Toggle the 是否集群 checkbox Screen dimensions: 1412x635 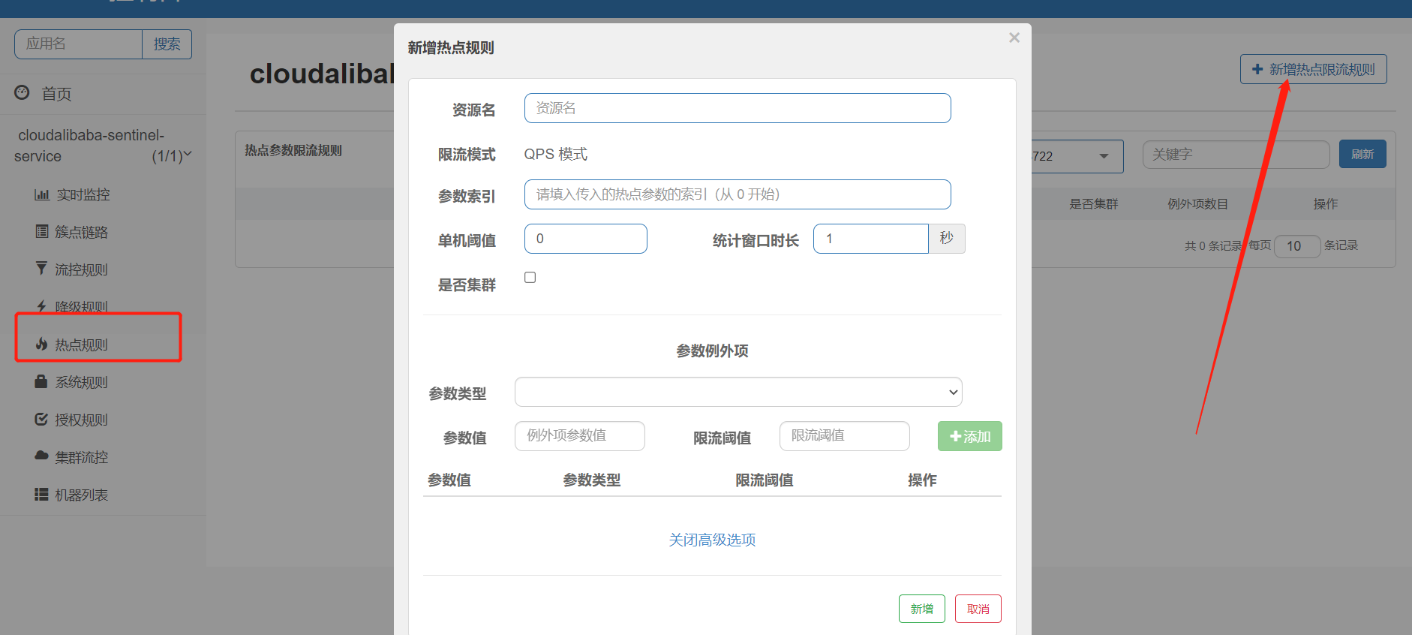tap(530, 277)
